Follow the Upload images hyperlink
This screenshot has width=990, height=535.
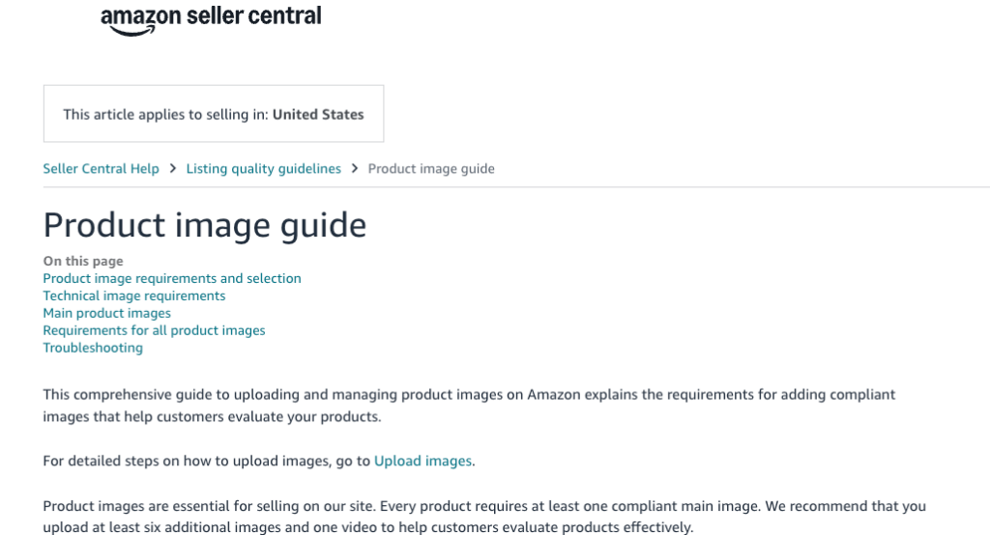click(422, 461)
